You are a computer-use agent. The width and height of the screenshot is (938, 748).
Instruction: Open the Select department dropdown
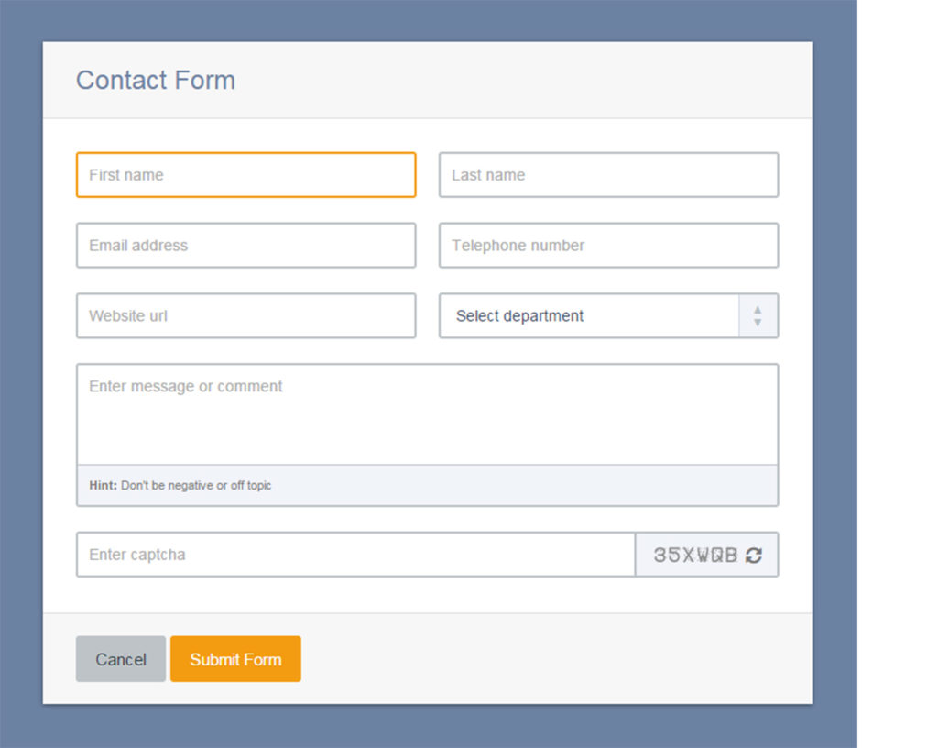[x=608, y=315]
